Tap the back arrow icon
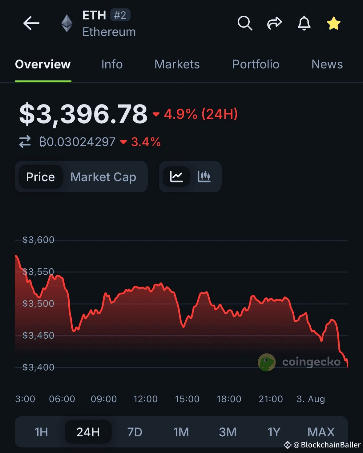 [x=31, y=23]
